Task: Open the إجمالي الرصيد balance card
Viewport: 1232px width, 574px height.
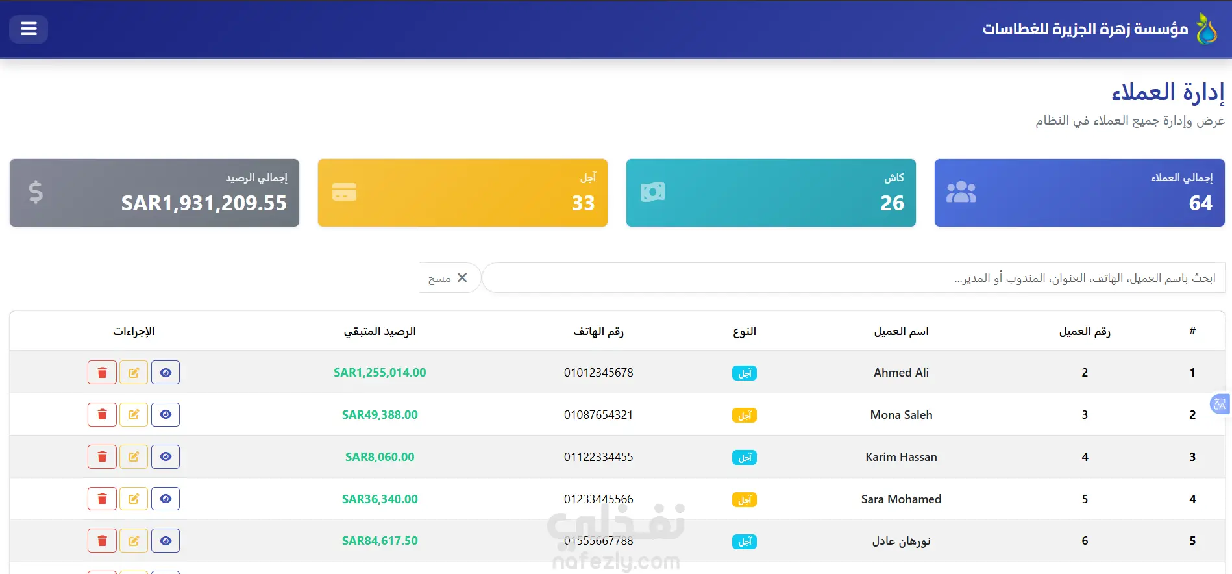Action: 154,193
